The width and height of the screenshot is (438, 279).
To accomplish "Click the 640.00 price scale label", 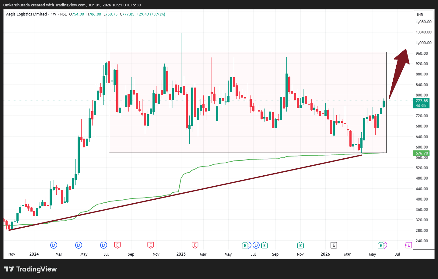I will click(x=422, y=137).
